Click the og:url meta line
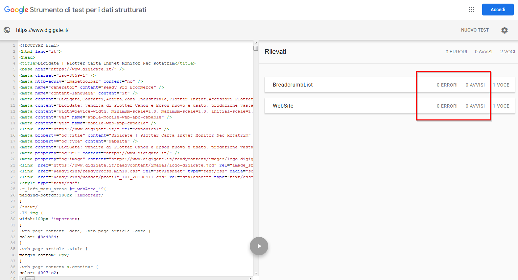The height and width of the screenshot is (280, 518). tap(100, 153)
